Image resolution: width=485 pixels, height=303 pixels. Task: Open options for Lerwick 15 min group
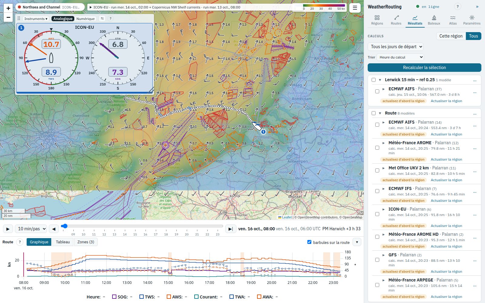[x=475, y=80]
